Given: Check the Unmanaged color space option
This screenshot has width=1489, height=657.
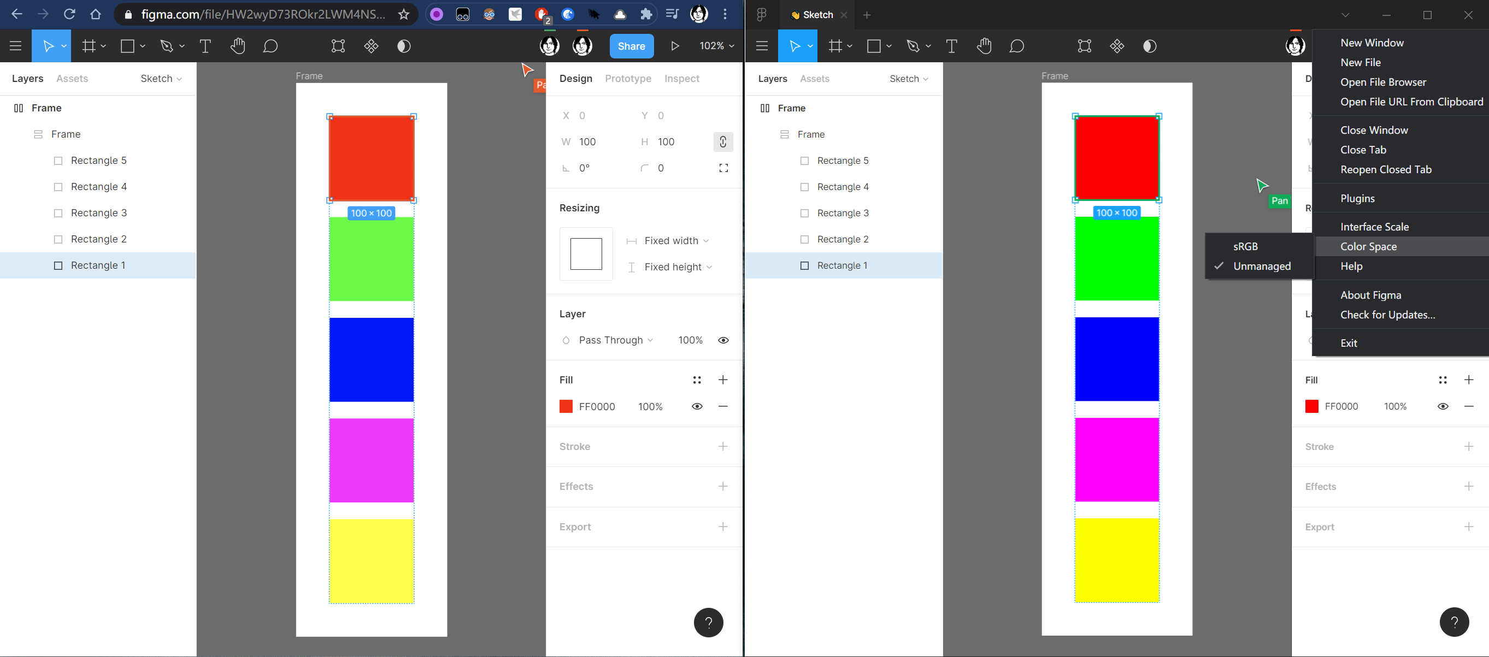Looking at the screenshot, I should click(x=1259, y=266).
